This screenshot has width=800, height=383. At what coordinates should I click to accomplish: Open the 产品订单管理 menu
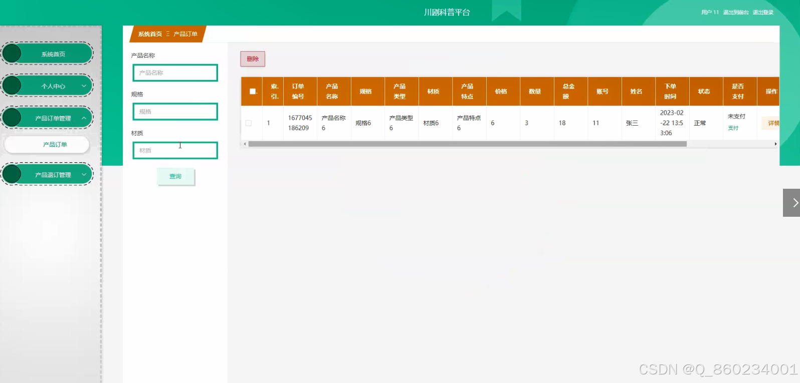pyautogui.click(x=48, y=118)
